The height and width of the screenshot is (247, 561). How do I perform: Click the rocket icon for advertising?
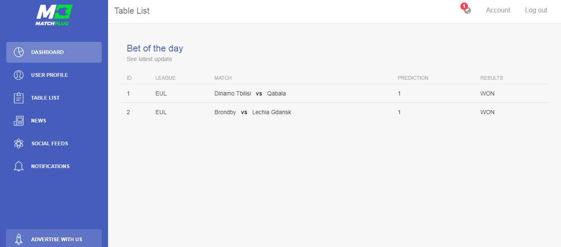point(19,239)
